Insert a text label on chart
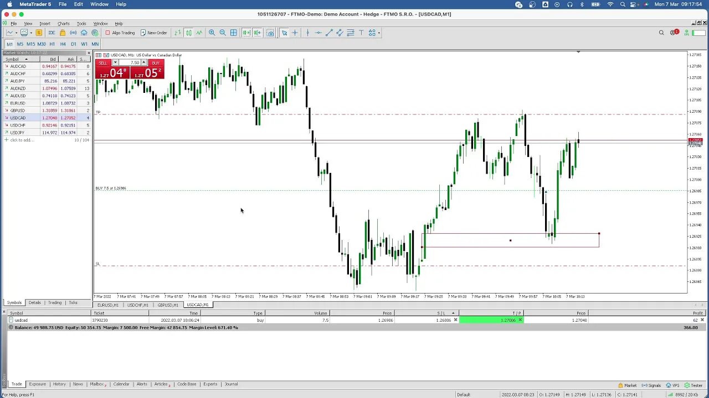This screenshot has height=398, width=709. pyautogui.click(x=361, y=33)
